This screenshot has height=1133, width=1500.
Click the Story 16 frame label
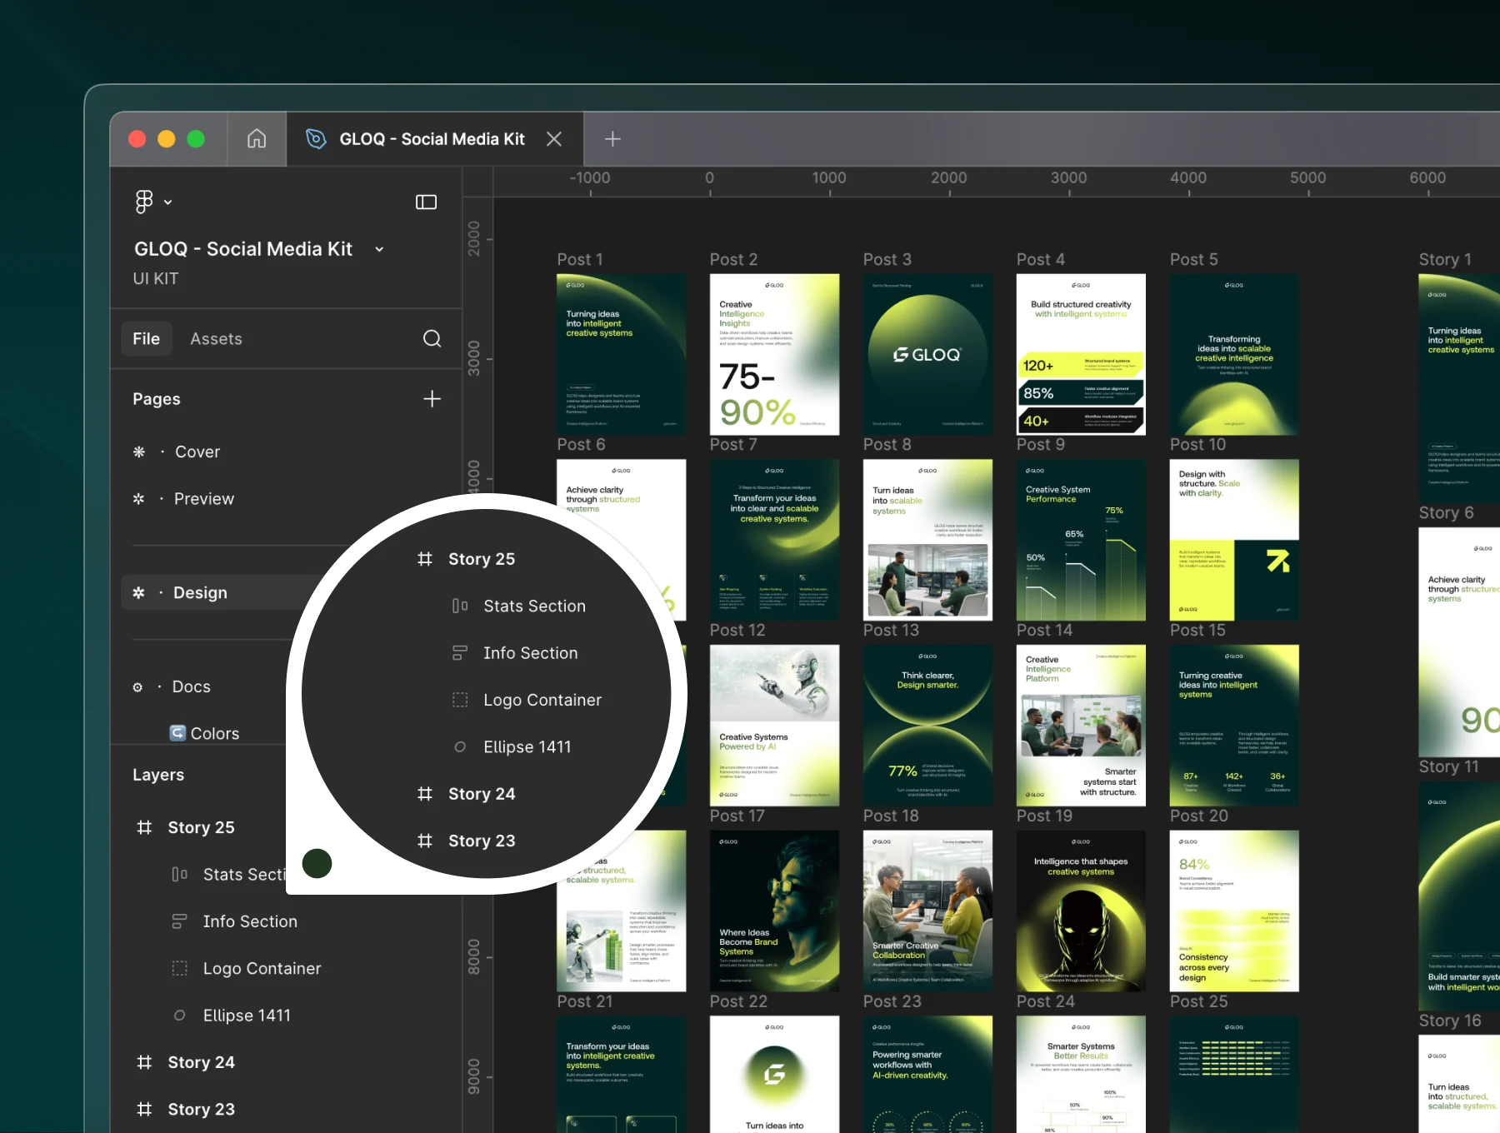click(1450, 1021)
